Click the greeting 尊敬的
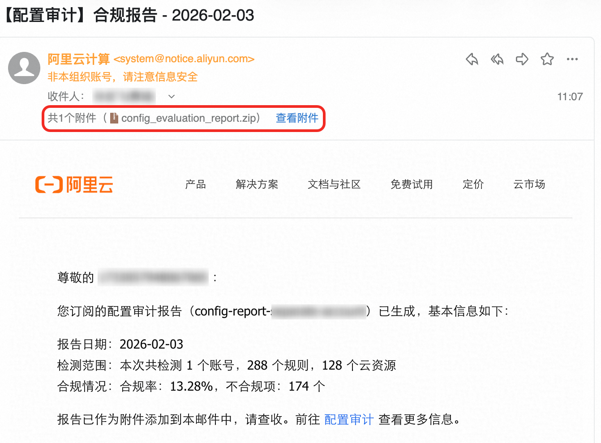The height and width of the screenshot is (443, 601). tap(76, 277)
